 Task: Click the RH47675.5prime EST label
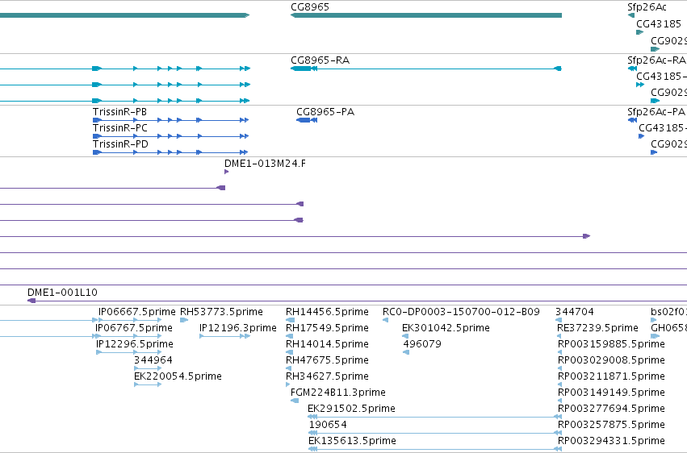point(327,360)
